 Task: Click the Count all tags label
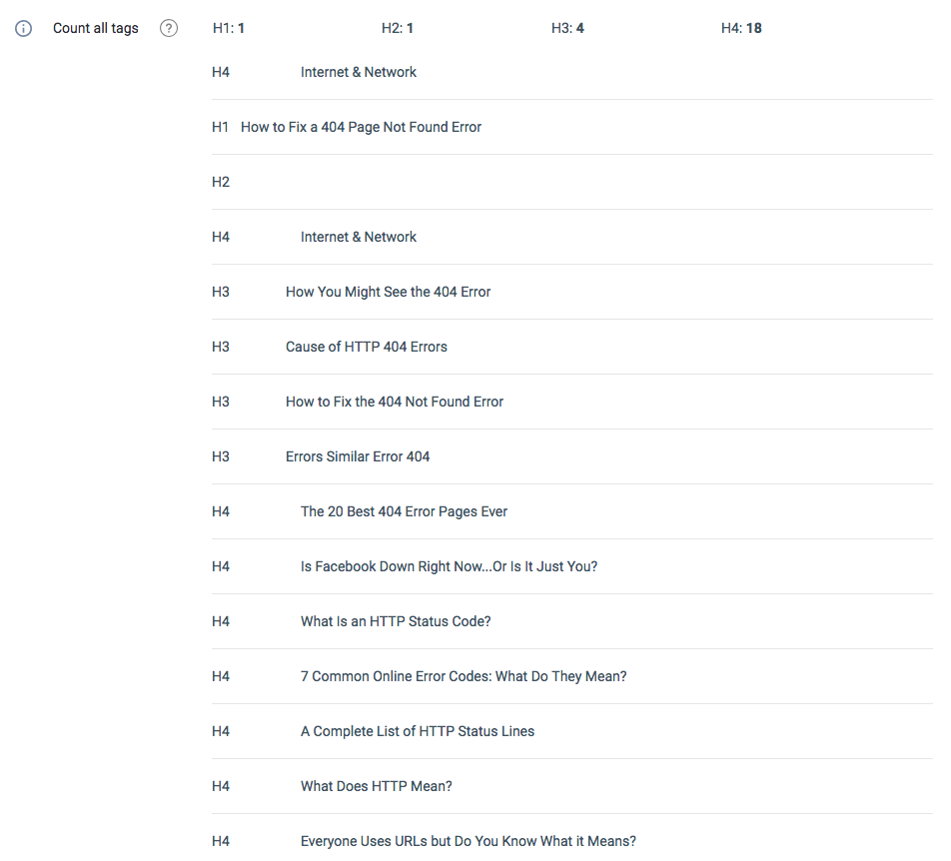(95, 29)
